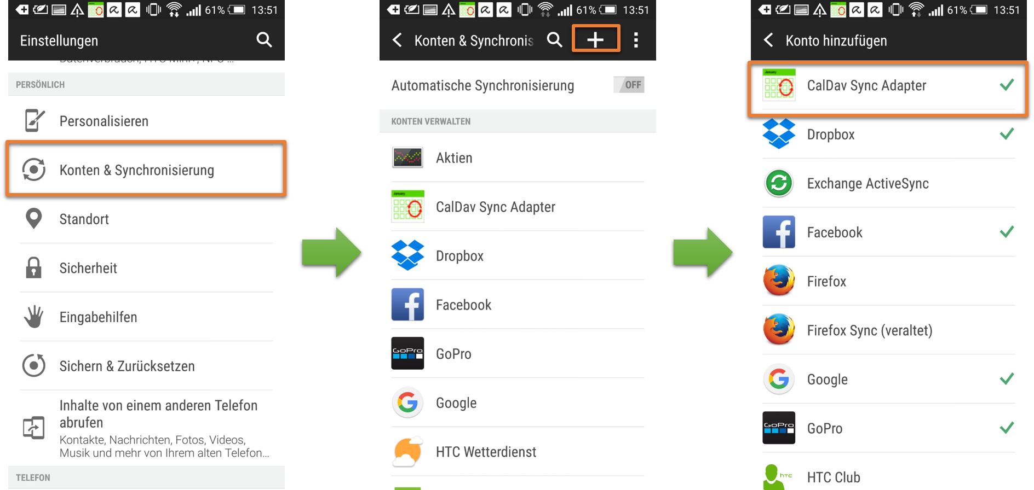Choose Firefox Sync (veraltet) account
This screenshot has width=1034, height=490.
click(888, 330)
